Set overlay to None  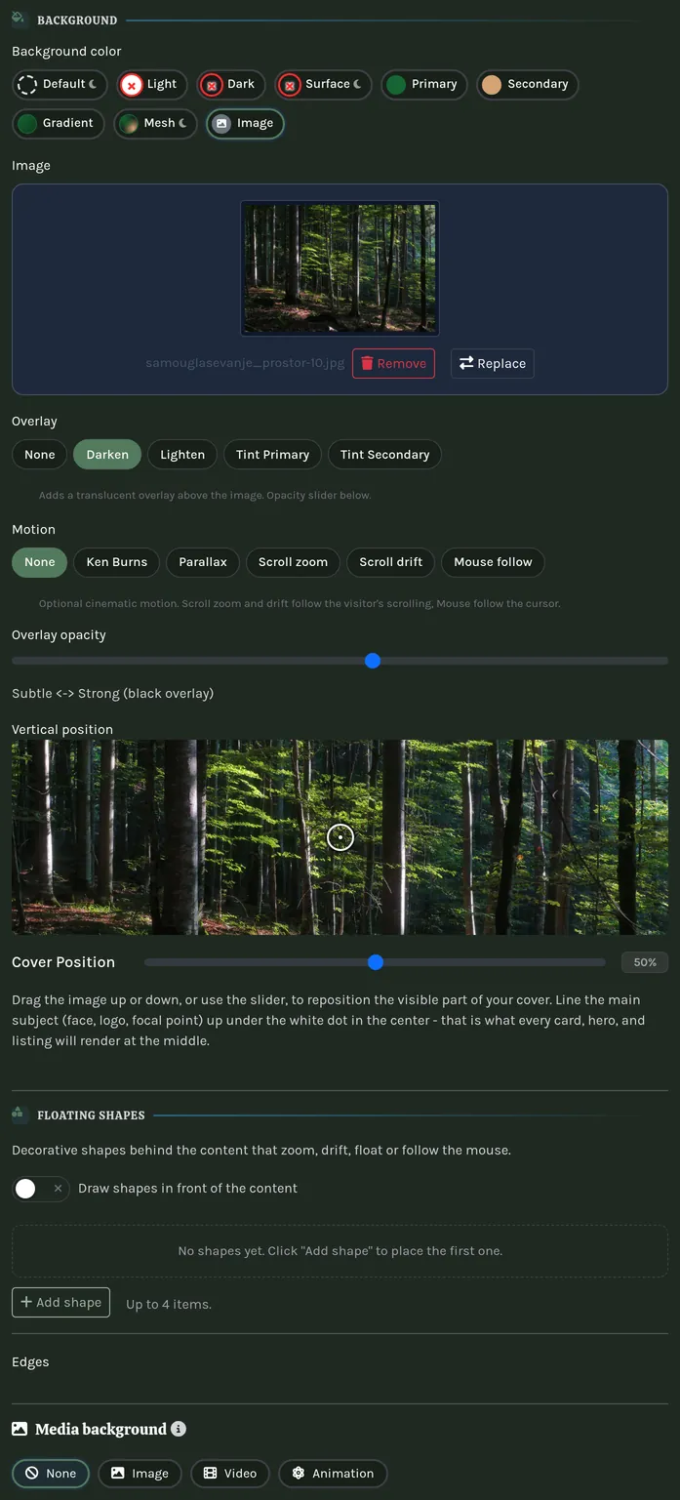point(40,455)
